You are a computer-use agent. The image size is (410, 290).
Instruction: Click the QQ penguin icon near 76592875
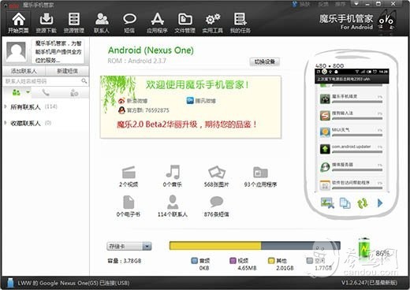pos(121,110)
